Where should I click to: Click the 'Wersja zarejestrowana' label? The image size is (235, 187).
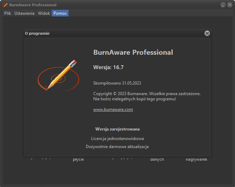(118, 129)
